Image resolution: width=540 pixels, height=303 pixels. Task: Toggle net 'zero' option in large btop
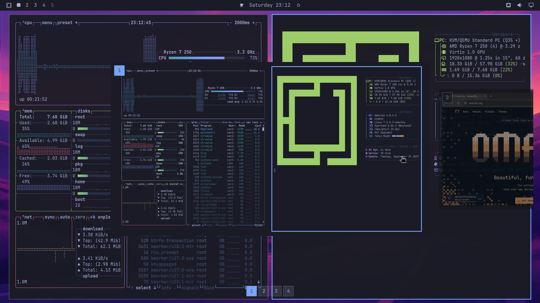pos(80,217)
